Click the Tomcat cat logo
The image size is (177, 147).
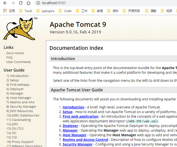tap(20, 29)
